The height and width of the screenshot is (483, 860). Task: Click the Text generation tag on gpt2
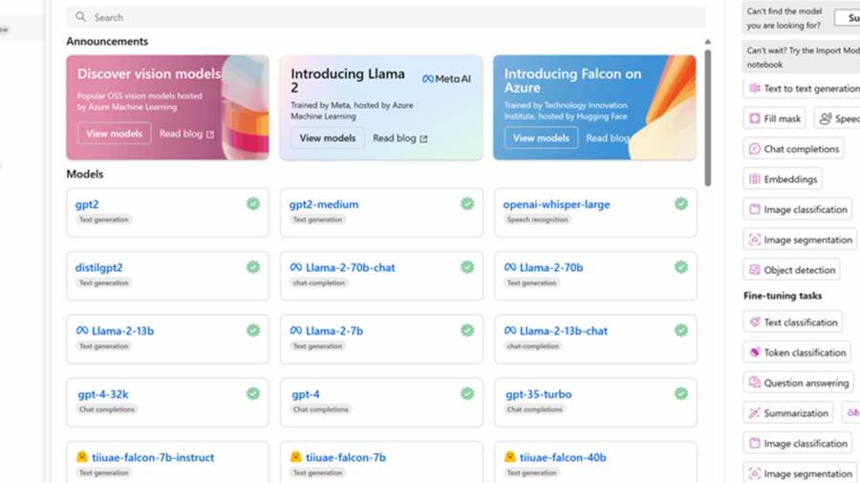click(x=103, y=220)
